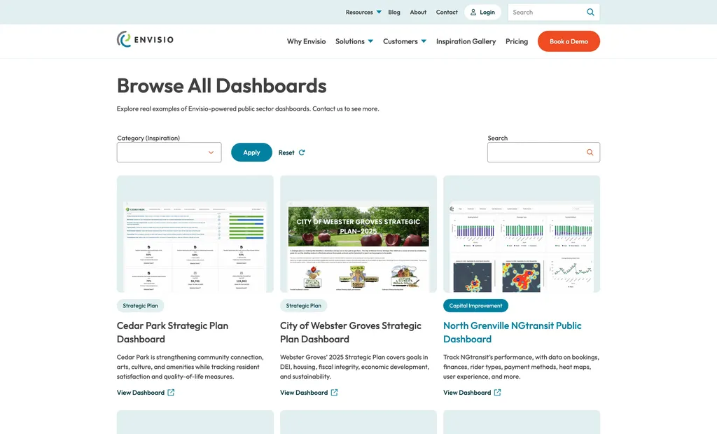Click external link icon under North Grenville
The image size is (717, 434).
click(x=498, y=393)
